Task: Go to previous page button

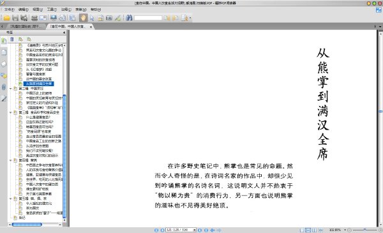Action: (162, 230)
